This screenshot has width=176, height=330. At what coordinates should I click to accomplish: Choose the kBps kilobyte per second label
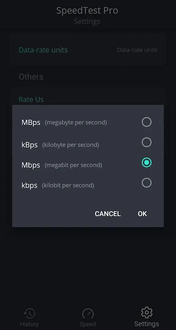point(60,145)
